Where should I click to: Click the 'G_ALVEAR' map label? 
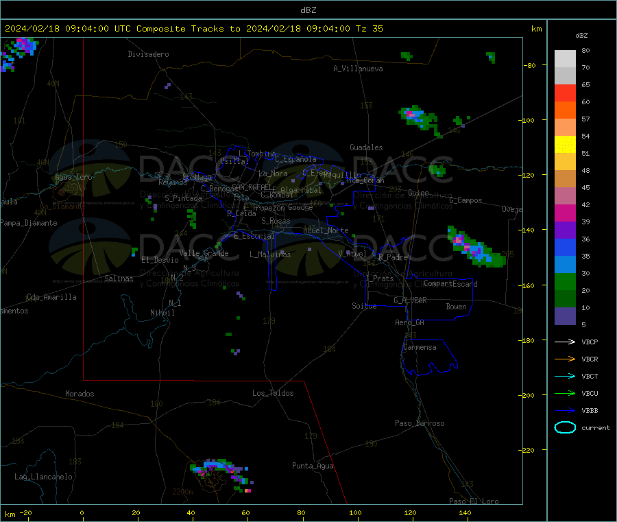[x=410, y=300]
